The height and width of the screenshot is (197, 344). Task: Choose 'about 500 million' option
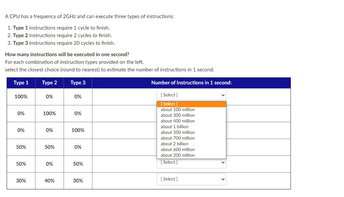click(191, 132)
